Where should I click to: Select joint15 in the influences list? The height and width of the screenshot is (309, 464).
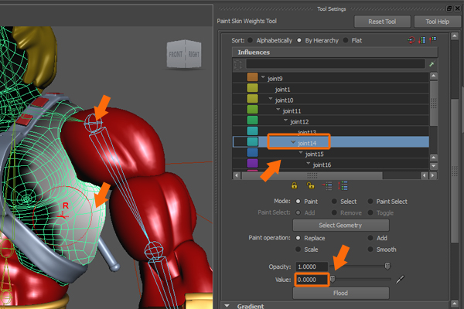pyautogui.click(x=313, y=154)
